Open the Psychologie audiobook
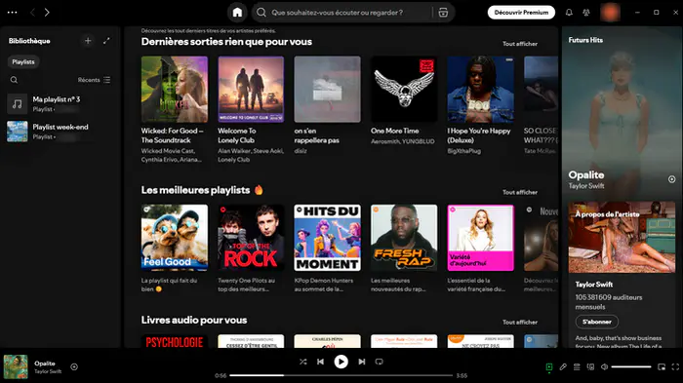Image resolution: width=683 pixels, height=383 pixels. click(175, 341)
